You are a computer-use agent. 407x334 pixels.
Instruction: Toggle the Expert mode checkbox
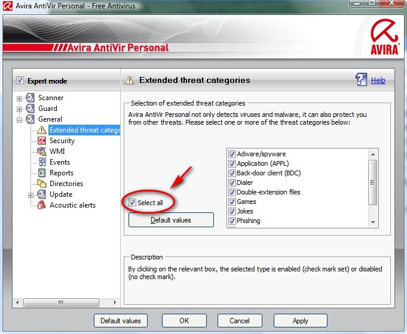[20, 81]
